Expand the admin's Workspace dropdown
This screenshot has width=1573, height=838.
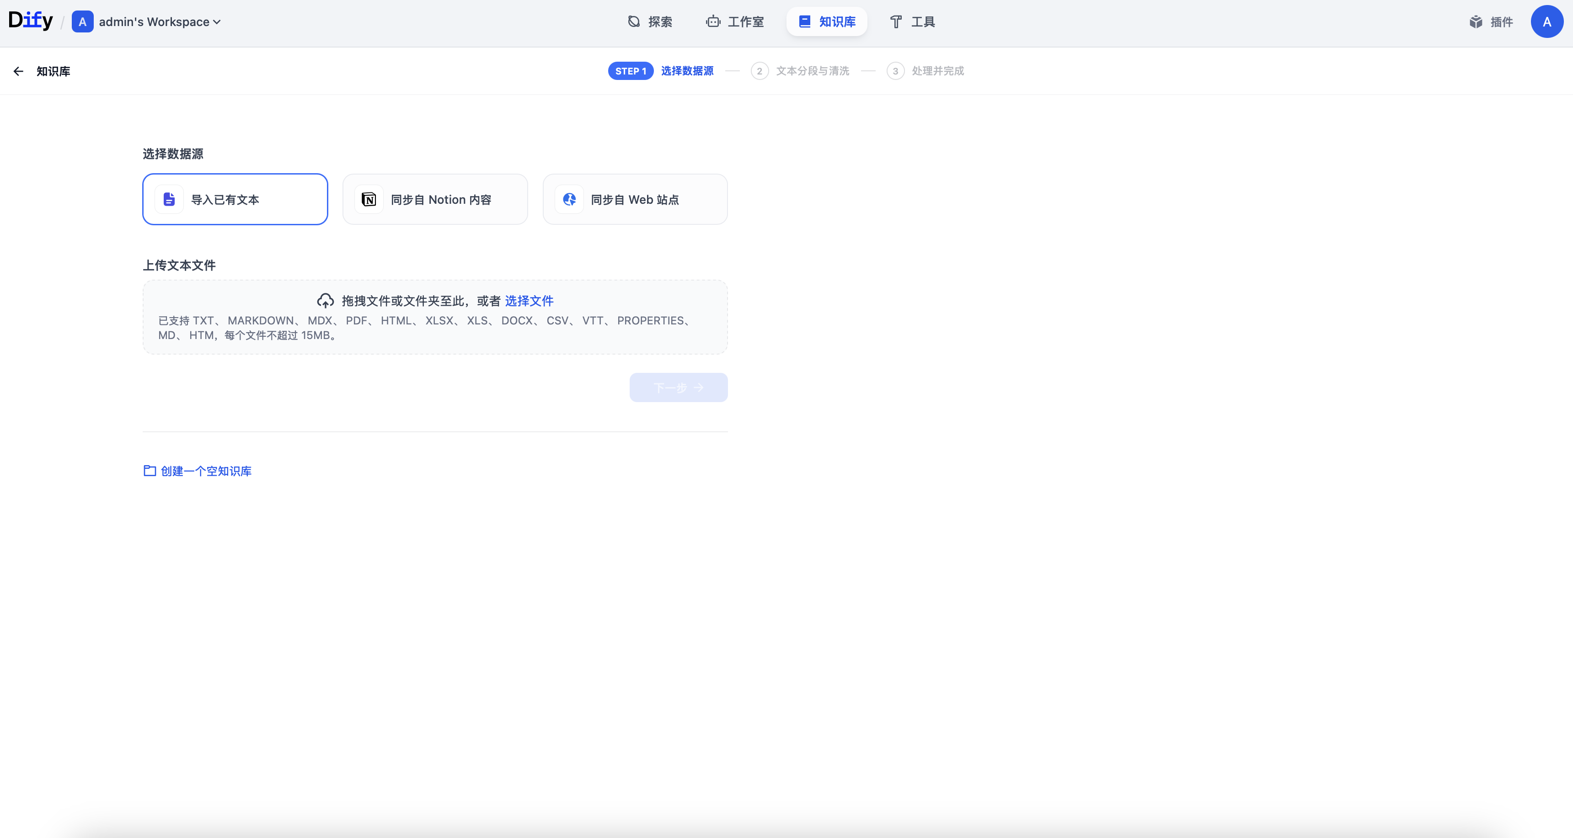pyautogui.click(x=160, y=22)
